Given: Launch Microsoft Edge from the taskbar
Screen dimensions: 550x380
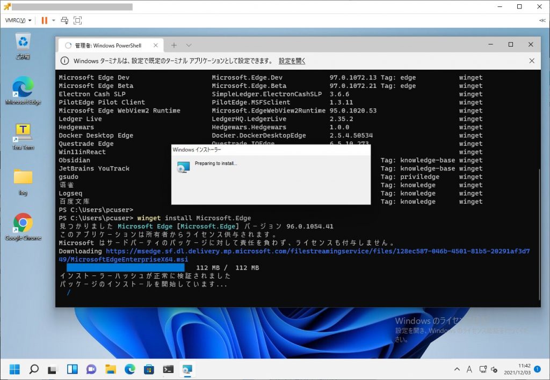Looking at the screenshot, I should click(x=130, y=369).
